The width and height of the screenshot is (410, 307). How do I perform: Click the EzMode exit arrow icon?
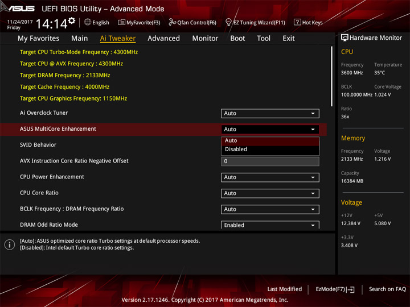tap(351, 289)
